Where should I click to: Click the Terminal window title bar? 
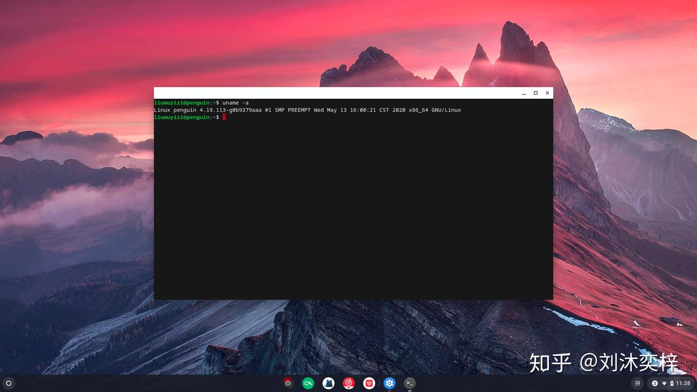pyautogui.click(x=339, y=92)
